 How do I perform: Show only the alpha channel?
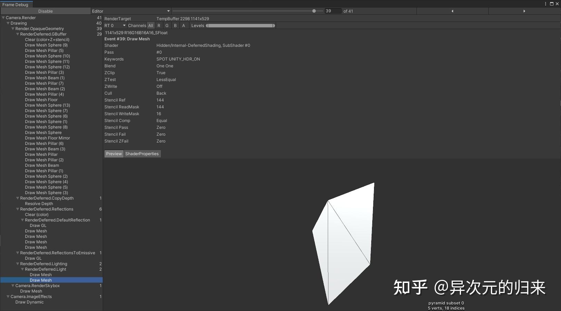pos(184,25)
